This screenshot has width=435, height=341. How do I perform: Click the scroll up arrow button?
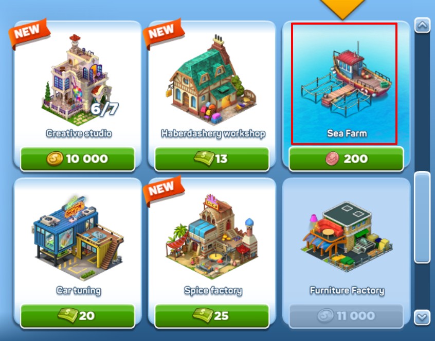coord(422,26)
